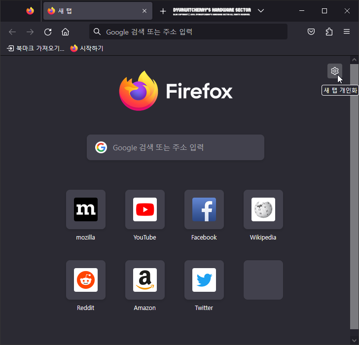Click the Wikipedia label text
Image resolution: width=359 pixels, height=345 pixels.
pos(263,238)
